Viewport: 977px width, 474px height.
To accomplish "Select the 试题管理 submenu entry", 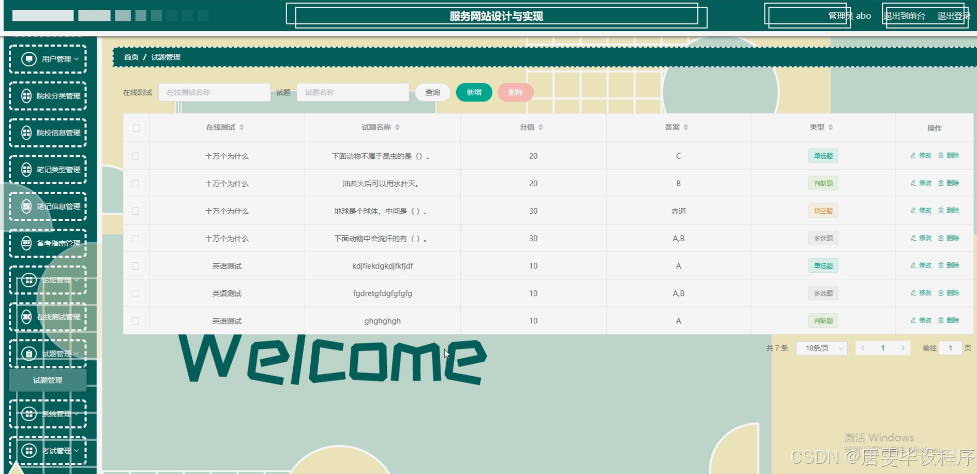I will [x=48, y=380].
